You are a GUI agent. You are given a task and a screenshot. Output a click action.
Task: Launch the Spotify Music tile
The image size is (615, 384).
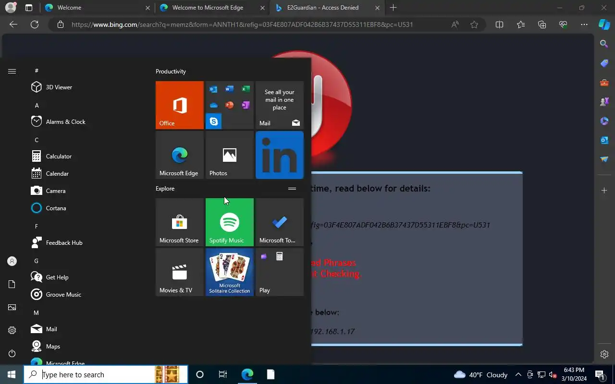tap(230, 222)
